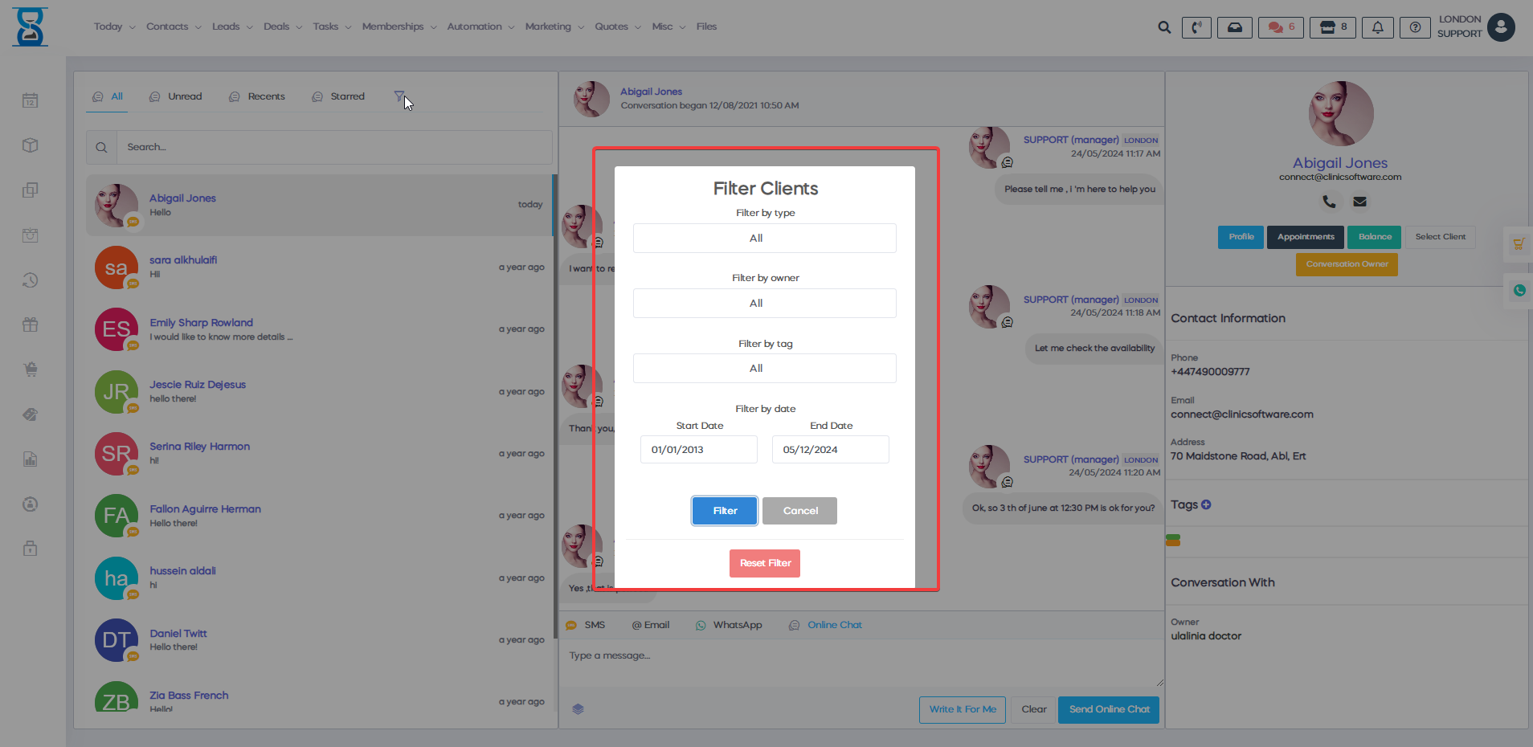Open the search magnifier in top bar
Viewport: 1533px width, 747px height.
click(x=1164, y=27)
